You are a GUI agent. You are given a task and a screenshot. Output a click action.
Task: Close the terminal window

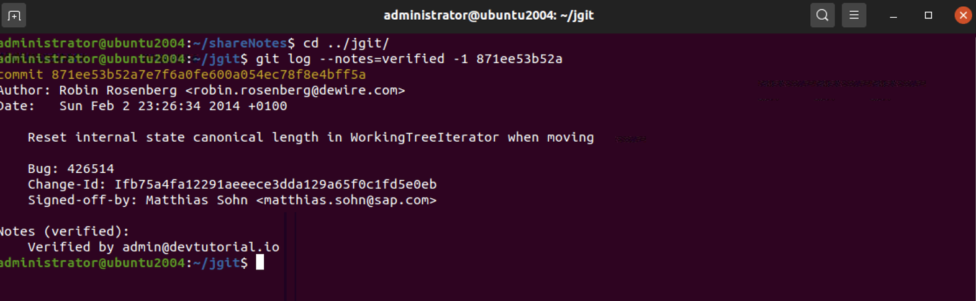(963, 15)
